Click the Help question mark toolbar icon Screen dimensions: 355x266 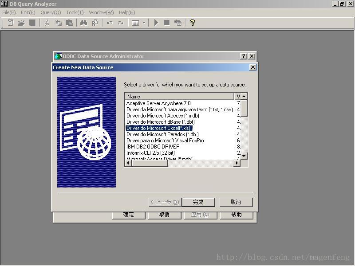coord(192,23)
